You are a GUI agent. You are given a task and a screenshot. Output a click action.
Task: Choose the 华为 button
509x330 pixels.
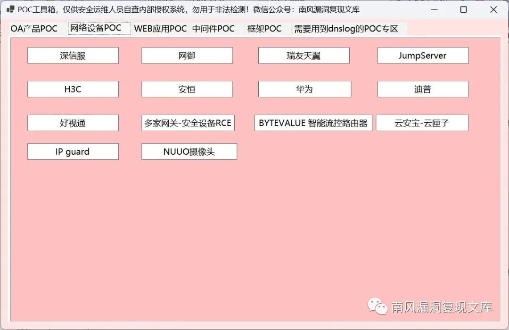(x=304, y=89)
